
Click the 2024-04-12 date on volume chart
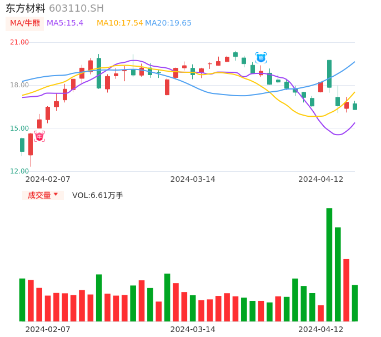(321, 329)
